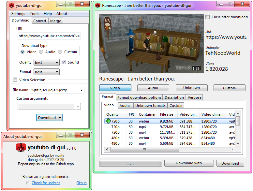This screenshot has width=253, height=191.
Task: Switch to the Merge tab
Action: (x=55, y=21)
